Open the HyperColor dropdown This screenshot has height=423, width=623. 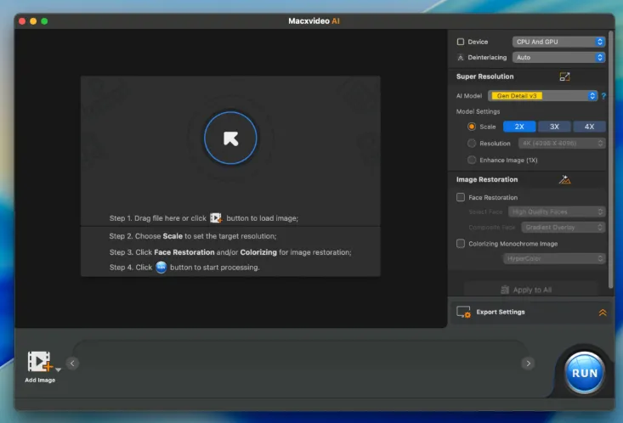point(554,258)
